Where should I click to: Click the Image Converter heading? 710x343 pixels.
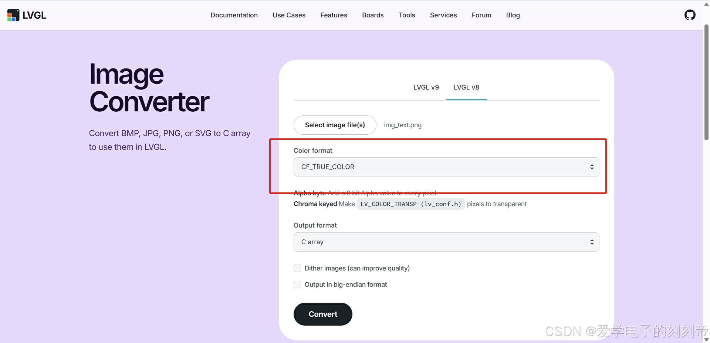click(x=149, y=88)
